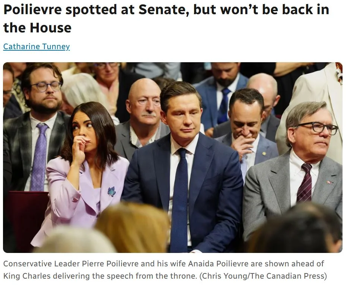This screenshot has height=285, width=347.
Task: Click the black-rimmed glasses of the grey-haired man
Action: point(318,128)
